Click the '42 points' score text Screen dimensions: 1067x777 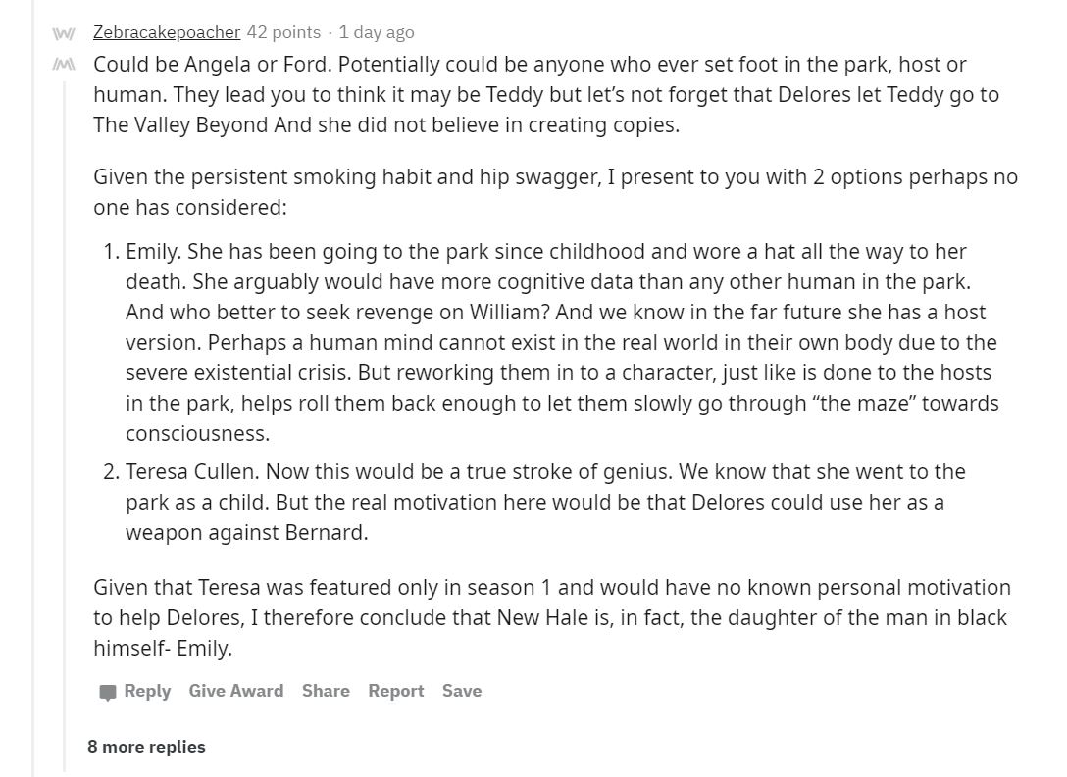[283, 32]
